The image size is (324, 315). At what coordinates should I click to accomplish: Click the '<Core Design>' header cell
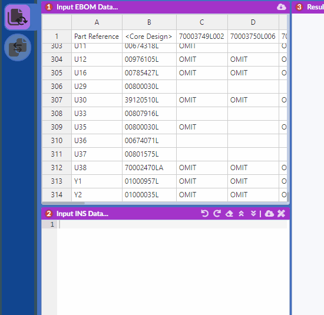tap(149, 37)
